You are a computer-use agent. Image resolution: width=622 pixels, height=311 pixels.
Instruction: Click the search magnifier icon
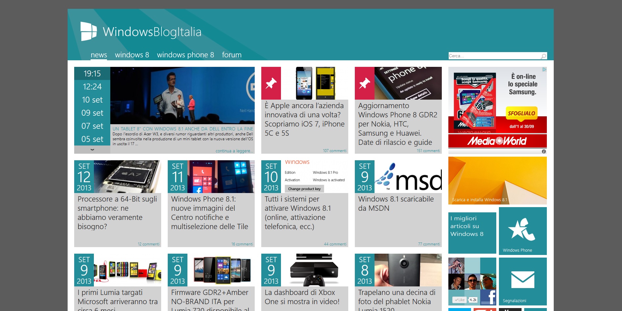pyautogui.click(x=544, y=56)
